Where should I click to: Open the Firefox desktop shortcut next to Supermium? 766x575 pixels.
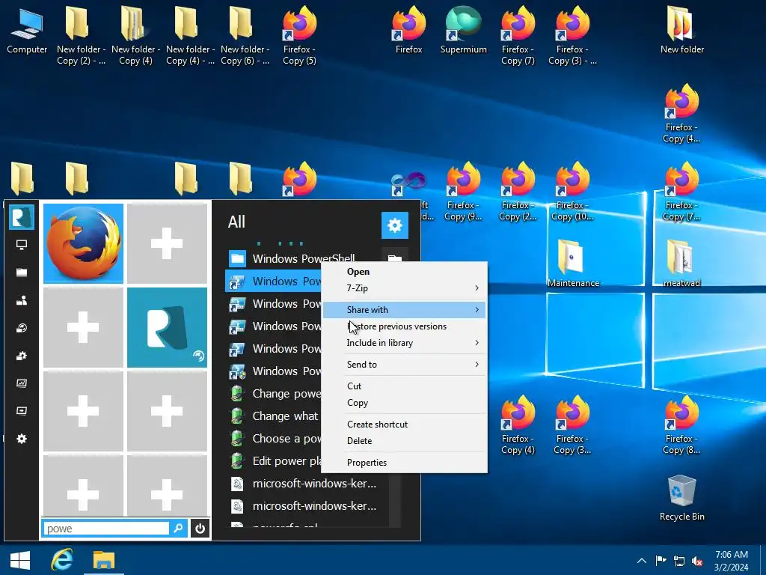tap(409, 30)
